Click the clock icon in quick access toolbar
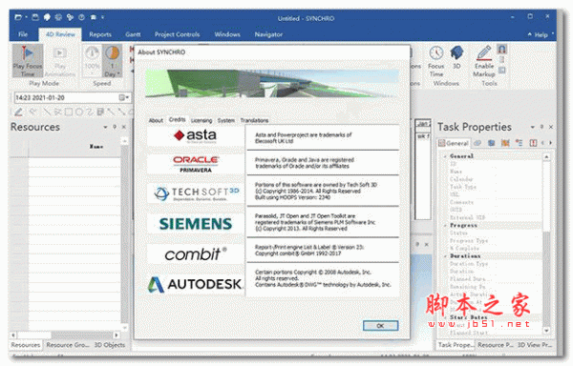Screen dimensions: 573x366 (x=81, y=17)
